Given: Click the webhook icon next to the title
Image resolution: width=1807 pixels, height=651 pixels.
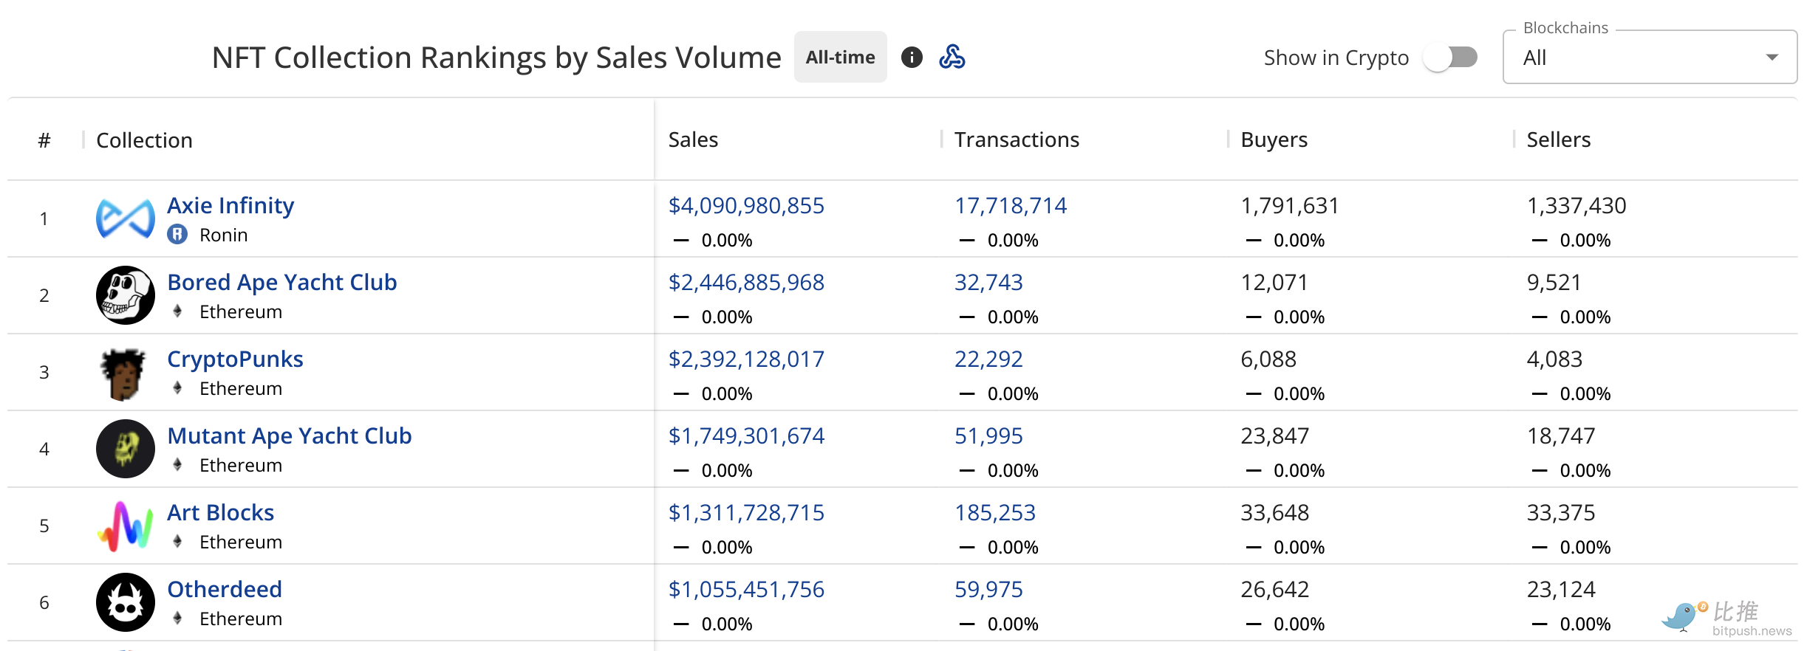Looking at the screenshot, I should [952, 58].
